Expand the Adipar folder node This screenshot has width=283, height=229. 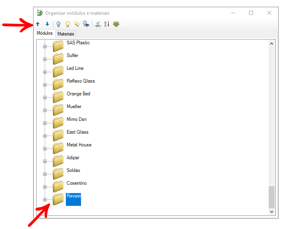pos(45,161)
